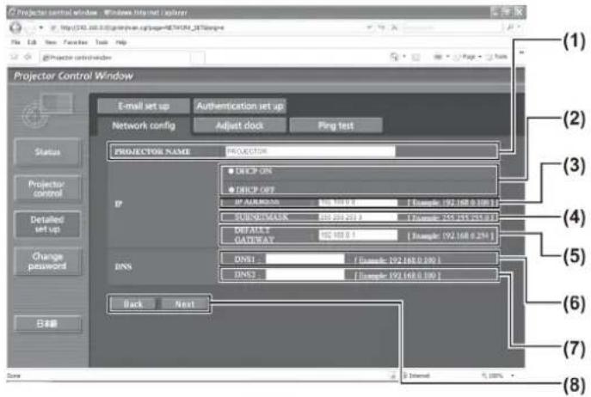The height and width of the screenshot is (397, 591).
Task: Expand the address bar dropdown arrow
Action: (368, 27)
